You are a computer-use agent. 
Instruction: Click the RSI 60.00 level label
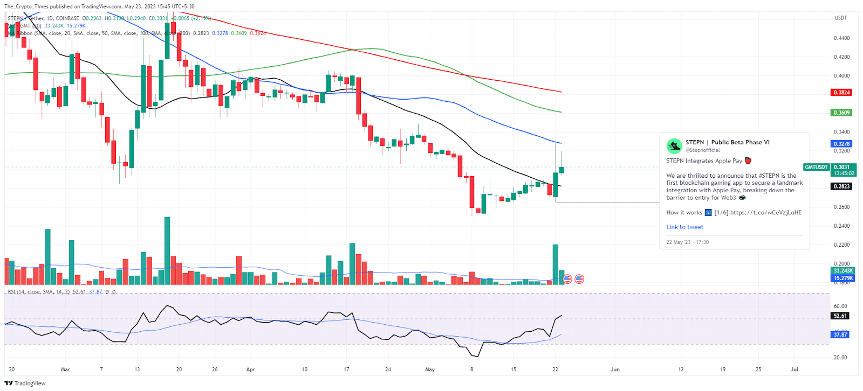[x=840, y=306]
